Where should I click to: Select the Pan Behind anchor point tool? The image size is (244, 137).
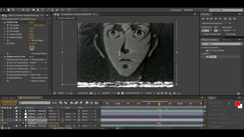point(28,10)
